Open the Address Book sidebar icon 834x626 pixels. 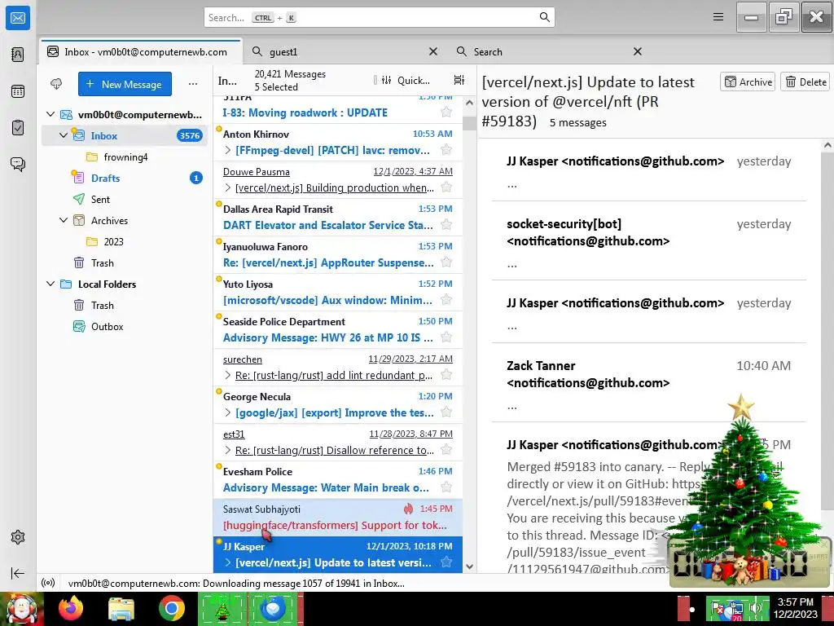click(18, 55)
